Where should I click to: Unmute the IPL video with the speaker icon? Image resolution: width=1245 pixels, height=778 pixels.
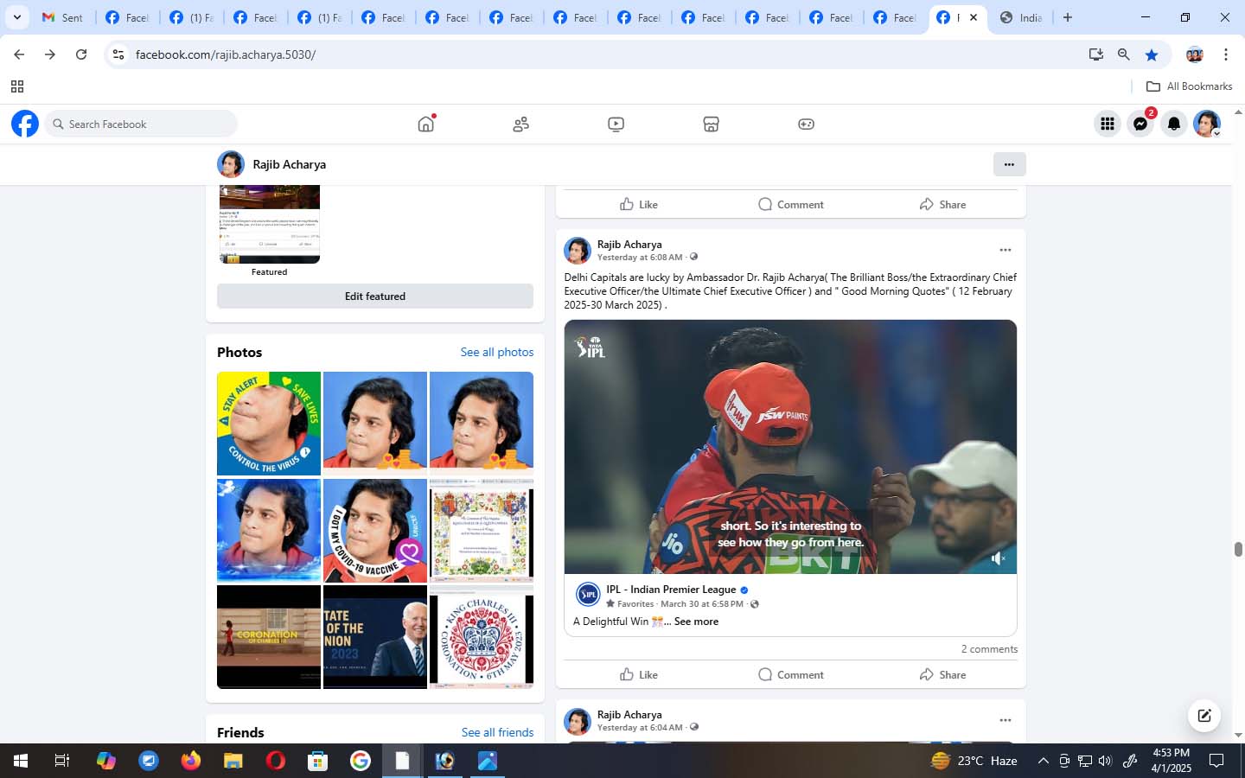[x=998, y=558]
